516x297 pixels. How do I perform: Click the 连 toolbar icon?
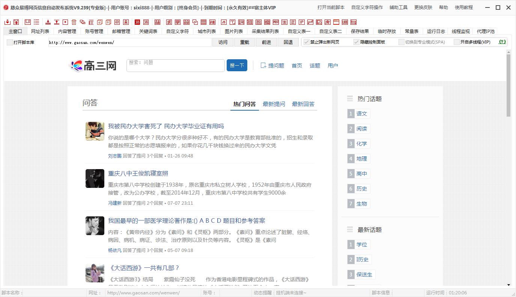tap(213, 22)
